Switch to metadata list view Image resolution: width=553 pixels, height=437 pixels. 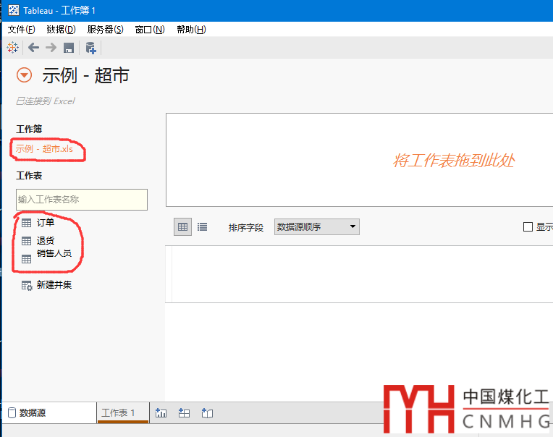pos(202,226)
